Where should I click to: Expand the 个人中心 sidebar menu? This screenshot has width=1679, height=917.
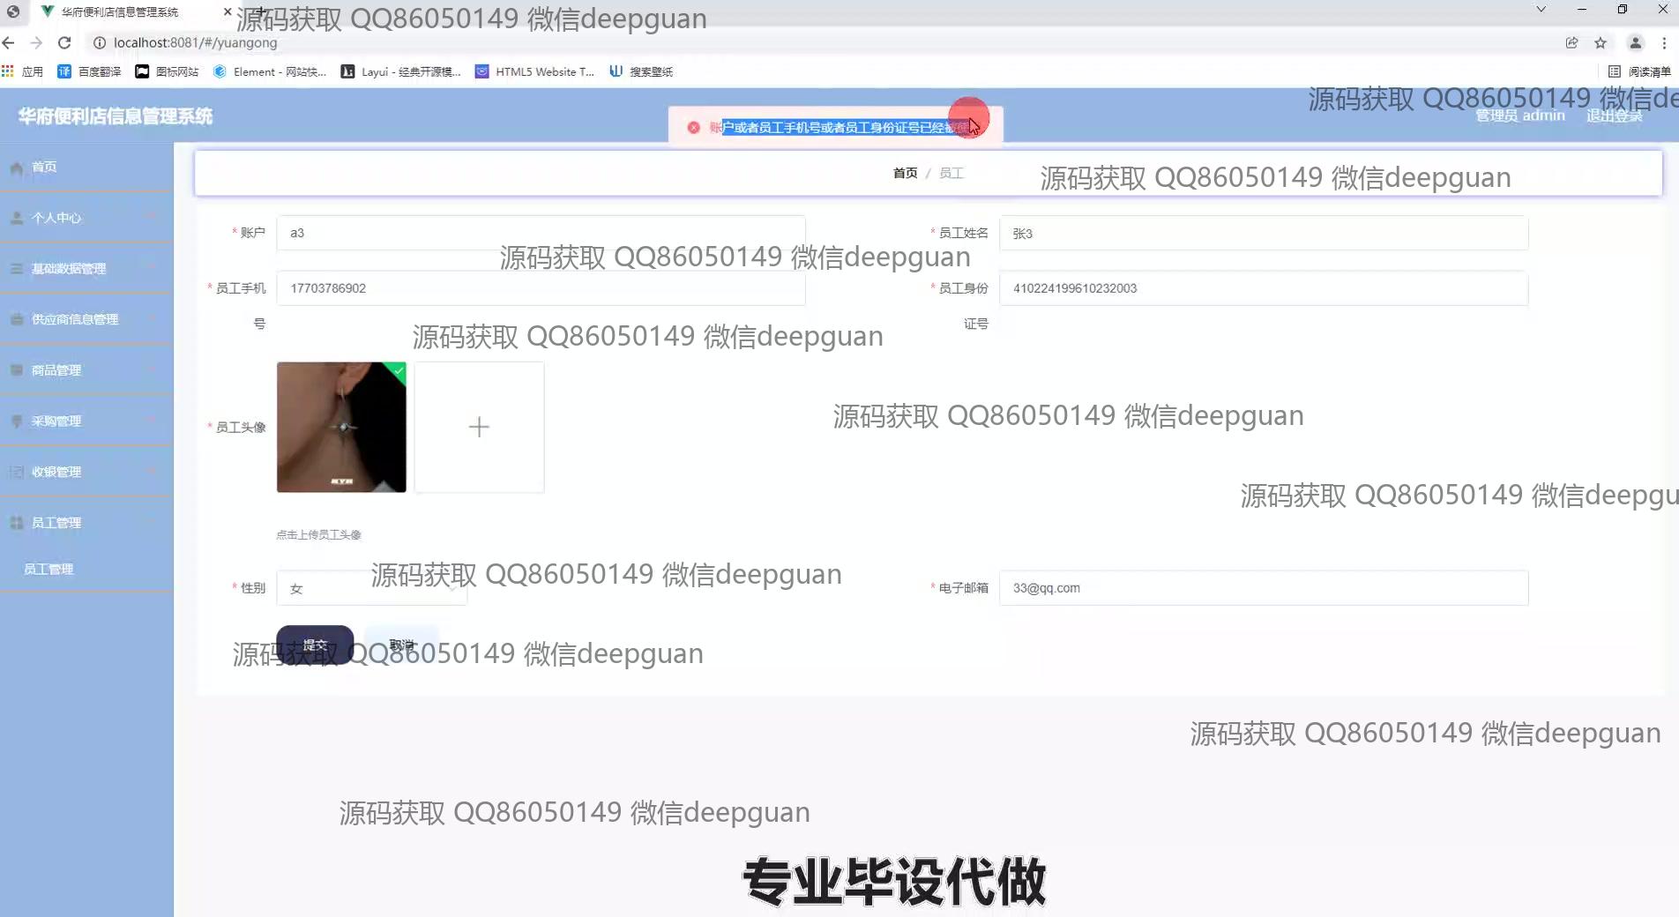[86, 218]
